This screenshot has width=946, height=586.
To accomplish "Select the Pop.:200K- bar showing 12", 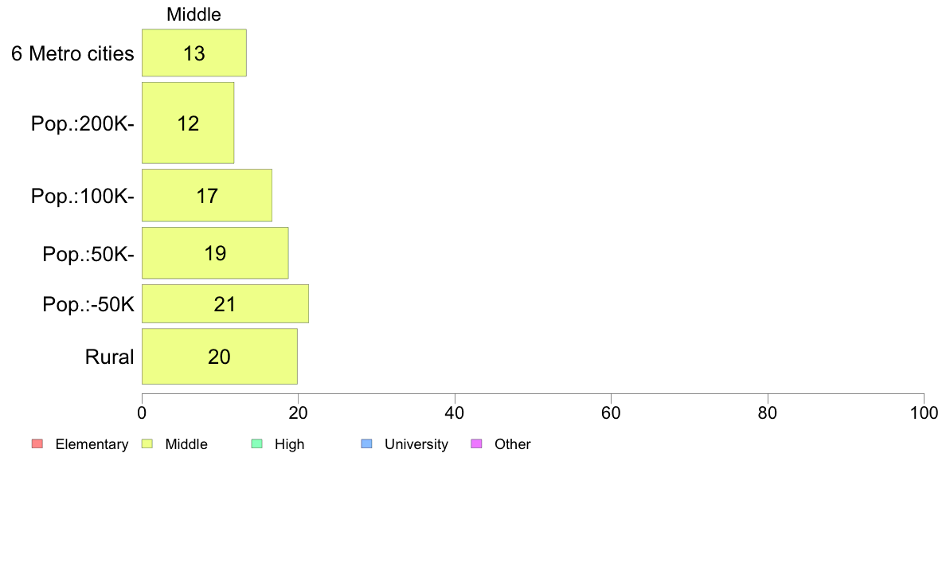I will tap(188, 123).
